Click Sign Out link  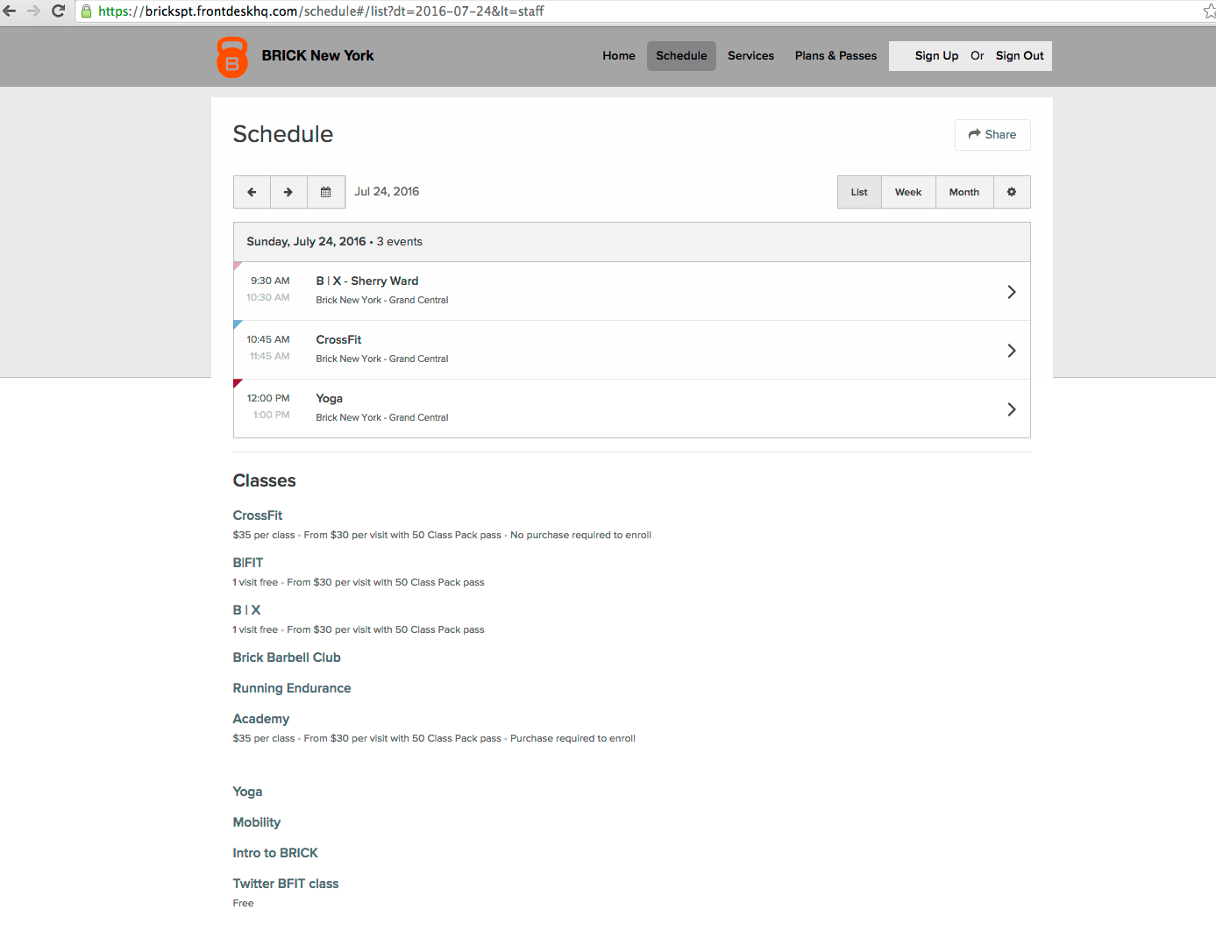click(x=1020, y=56)
